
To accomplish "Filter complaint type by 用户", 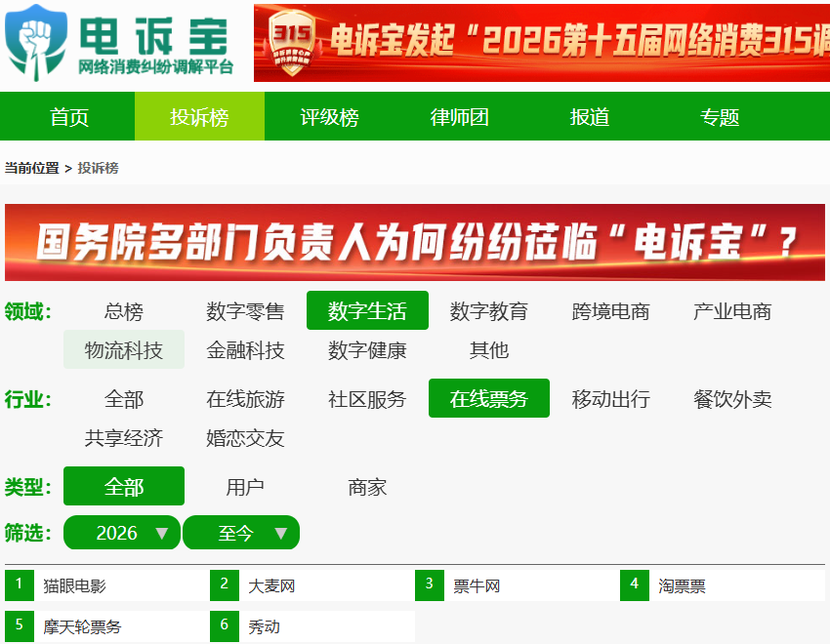I will coord(246,487).
